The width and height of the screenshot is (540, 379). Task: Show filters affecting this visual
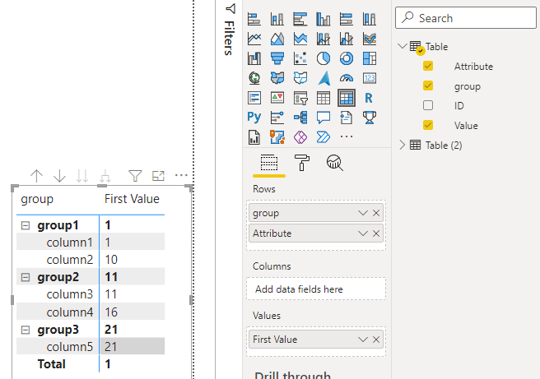[135, 176]
